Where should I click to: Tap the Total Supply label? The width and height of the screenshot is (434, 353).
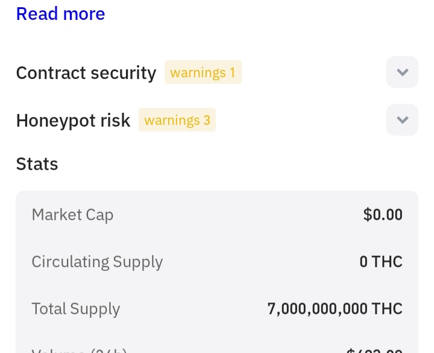pyautogui.click(x=76, y=309)
